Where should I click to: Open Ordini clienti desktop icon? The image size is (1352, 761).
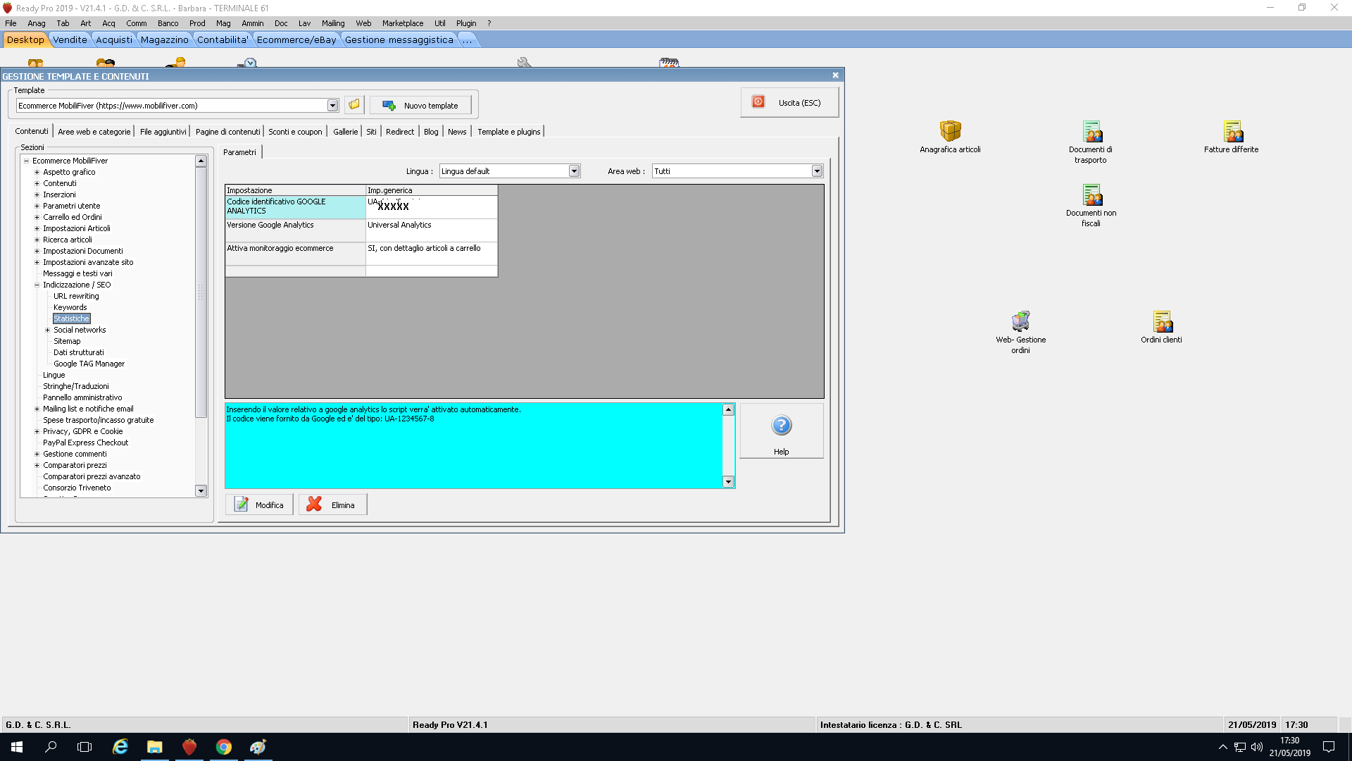[x=1162, y=322]
